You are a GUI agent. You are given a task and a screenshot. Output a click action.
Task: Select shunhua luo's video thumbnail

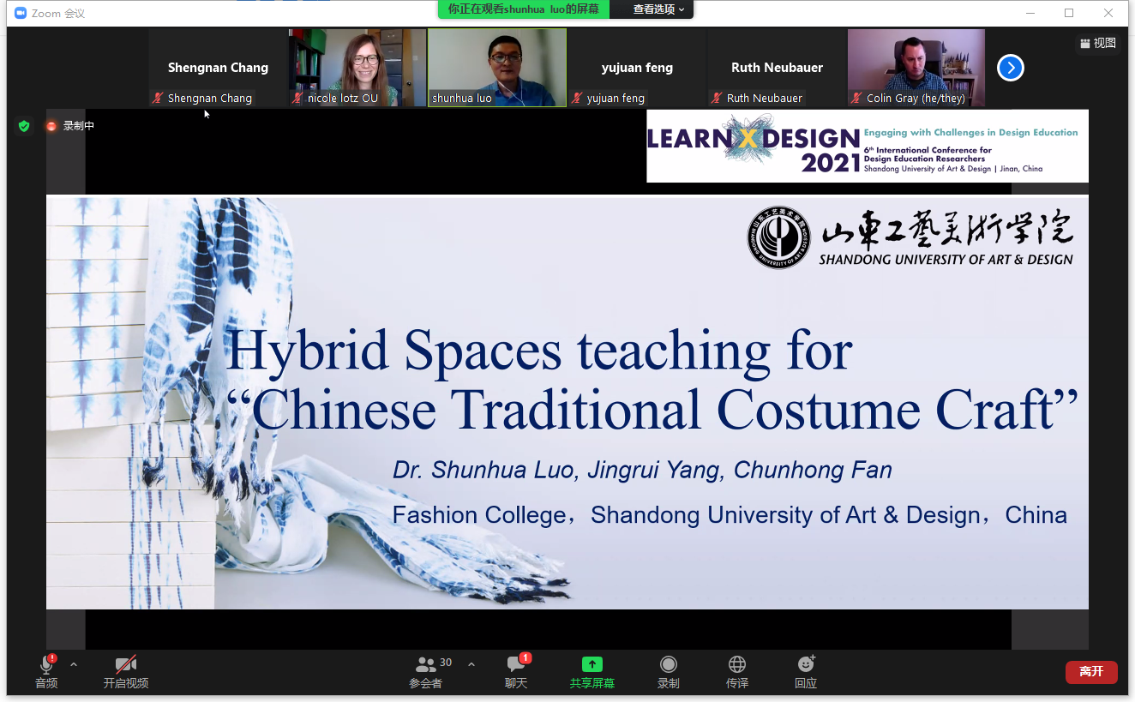(x=497, y=67)
